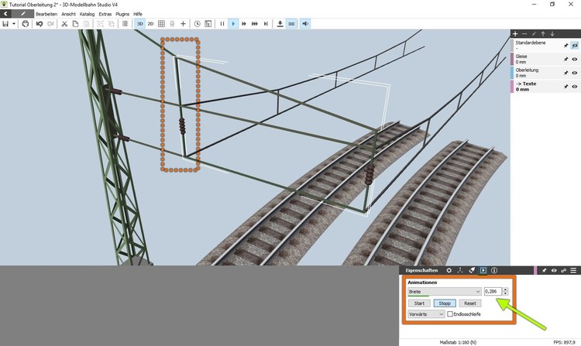Set simulation to double fast-forward
The width and height of the screenshot is (581, 346).
point(244,24)
